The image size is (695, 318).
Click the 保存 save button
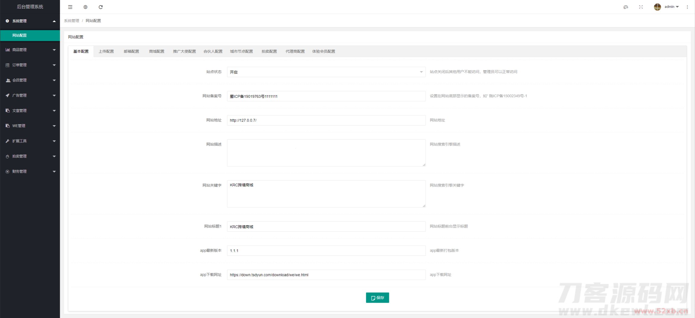point(377,297)
